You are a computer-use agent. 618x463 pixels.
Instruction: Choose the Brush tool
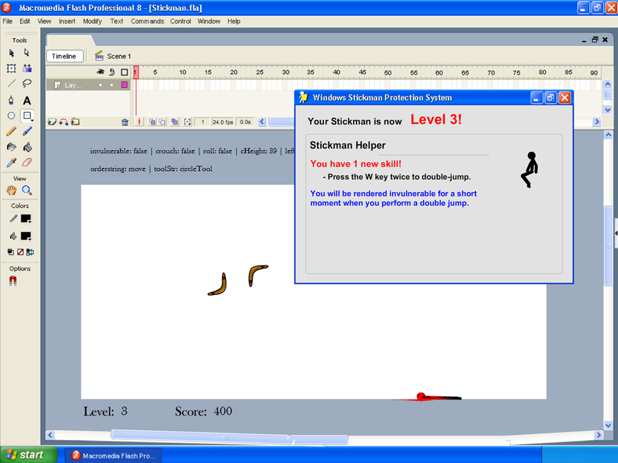point(27,132)
